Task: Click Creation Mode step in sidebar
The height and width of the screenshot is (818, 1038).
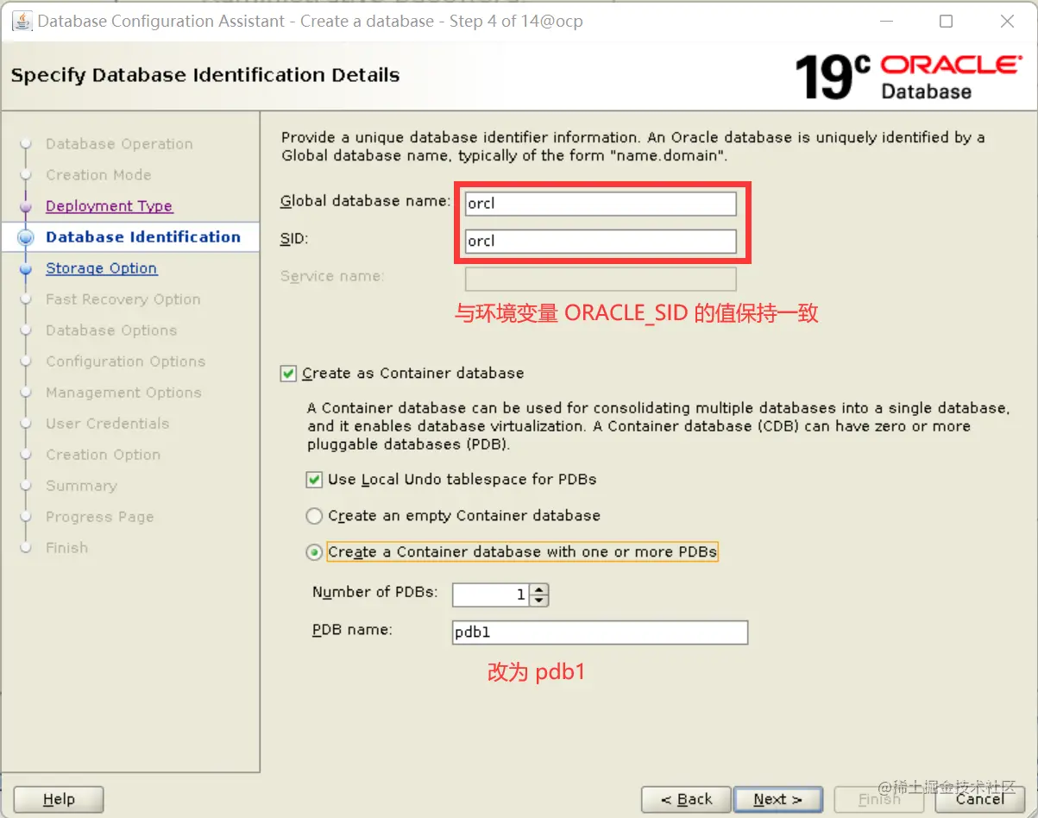Action: click(98, 175)
